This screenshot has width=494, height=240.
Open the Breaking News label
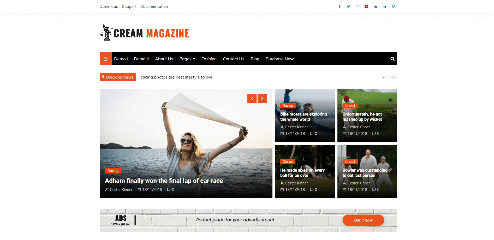click(118, 77)
